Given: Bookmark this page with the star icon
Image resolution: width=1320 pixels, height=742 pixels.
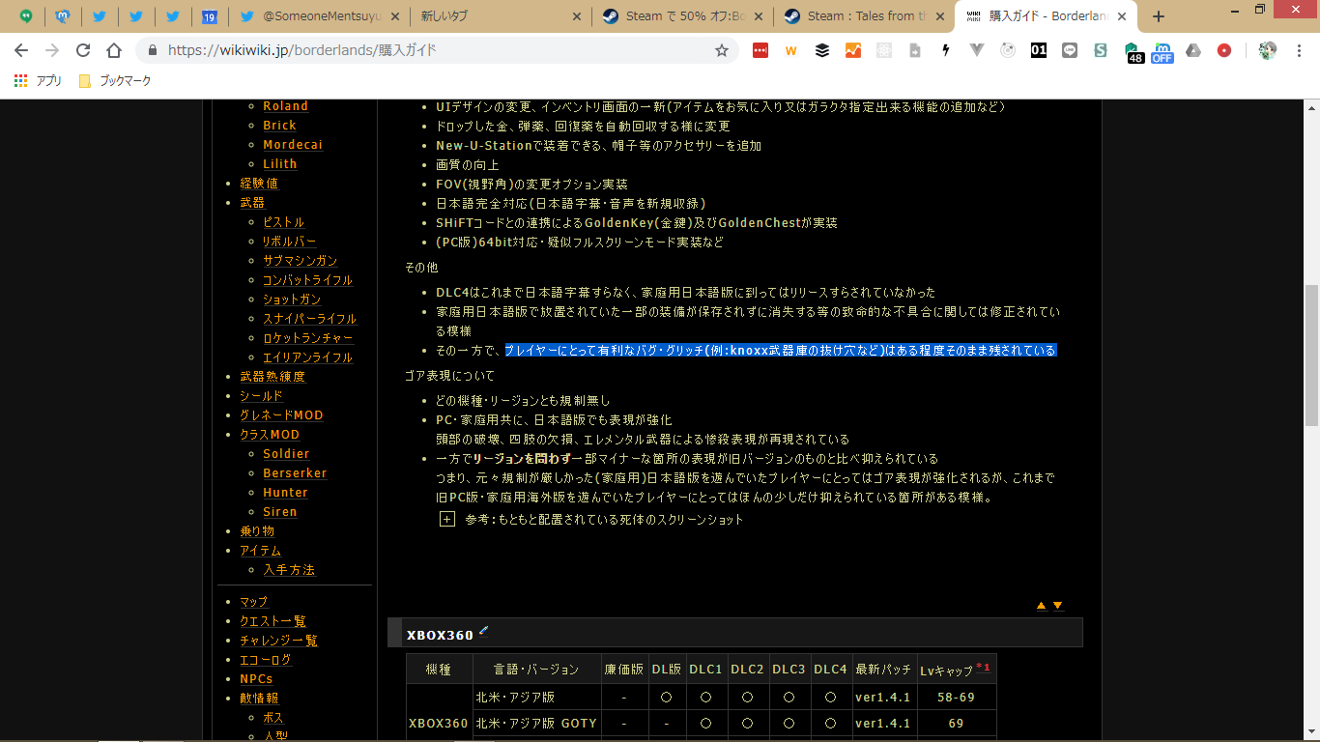Looking at the screenshot, I should coord(721,51).
